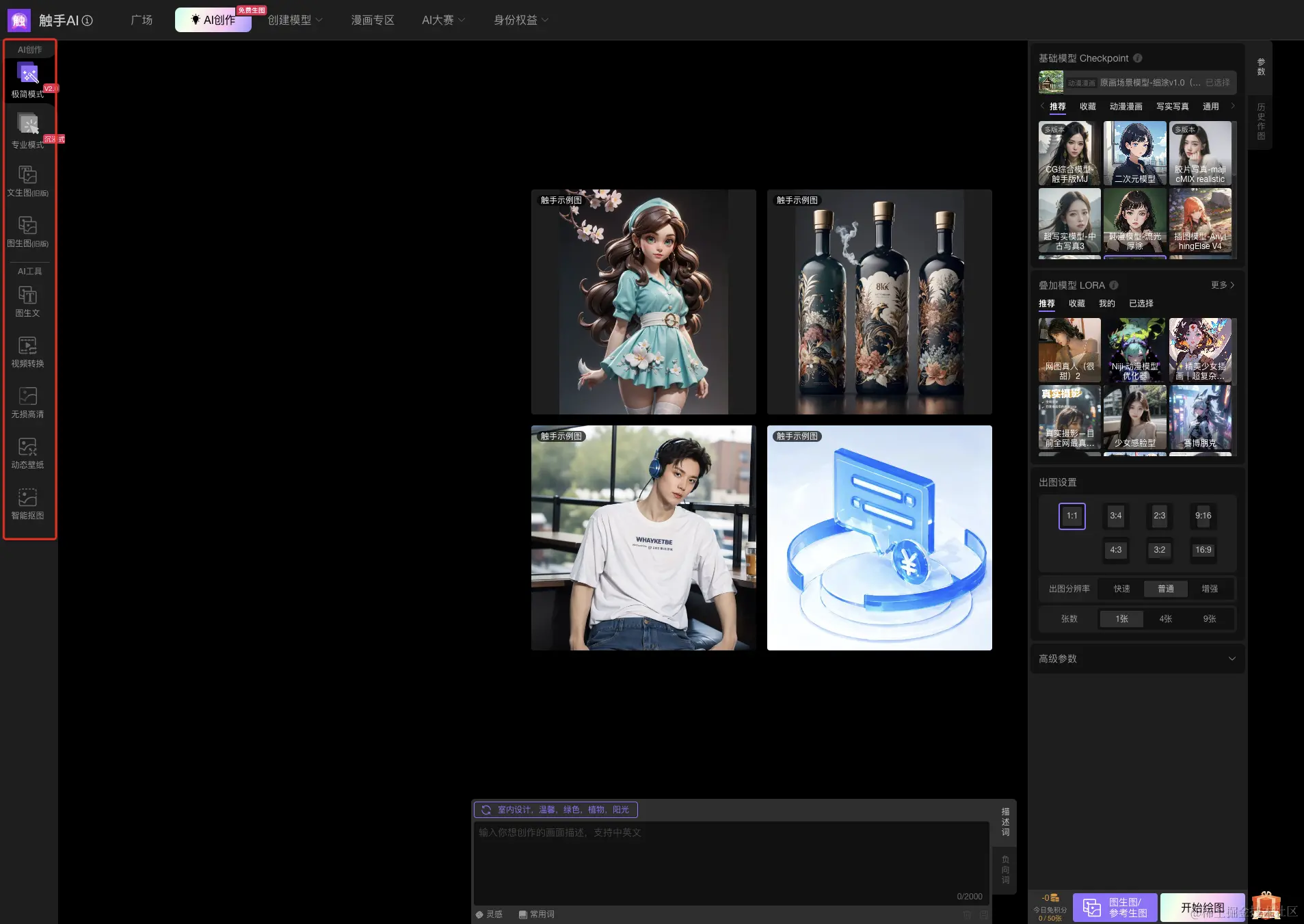This screenshot has height=924, width=1304.
Task: Click the refresh icon beside prompt suggestion
Action: pos(486,810)
